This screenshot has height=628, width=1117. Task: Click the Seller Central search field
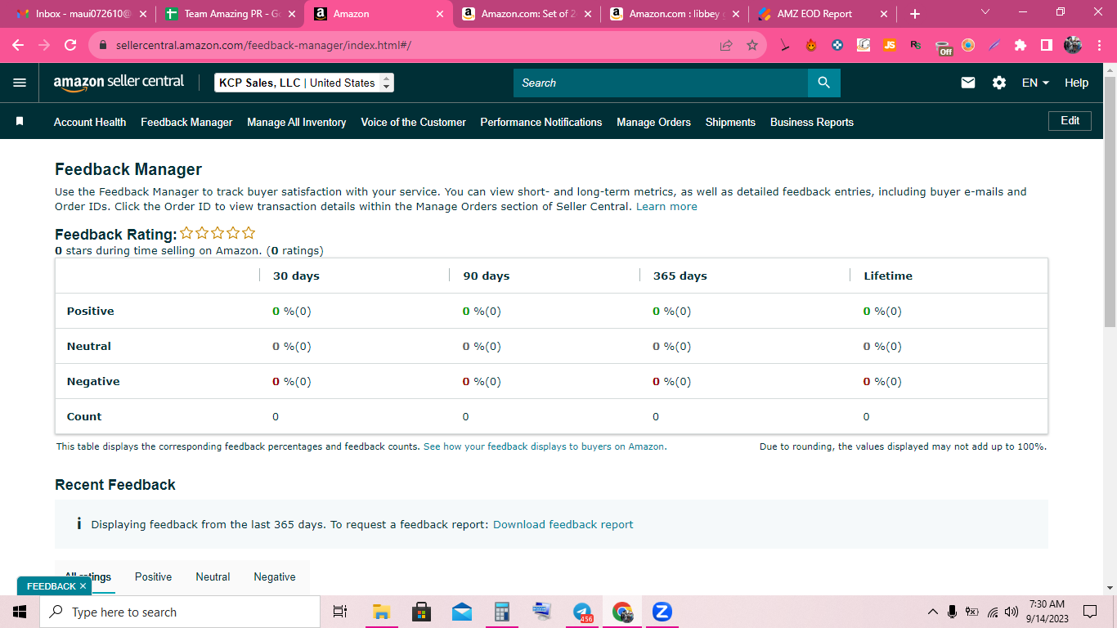661,83
